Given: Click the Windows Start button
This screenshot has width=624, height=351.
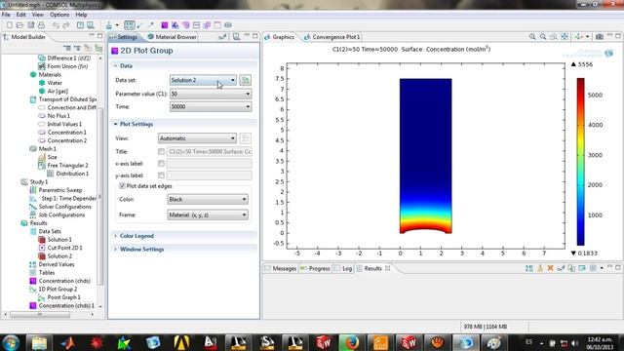Looking at the screenshot, I should pos(11,342).
